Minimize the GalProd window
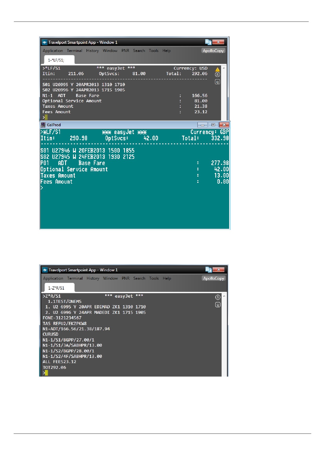323x457 pixels. pyautogui.click(x=202, y=125)
